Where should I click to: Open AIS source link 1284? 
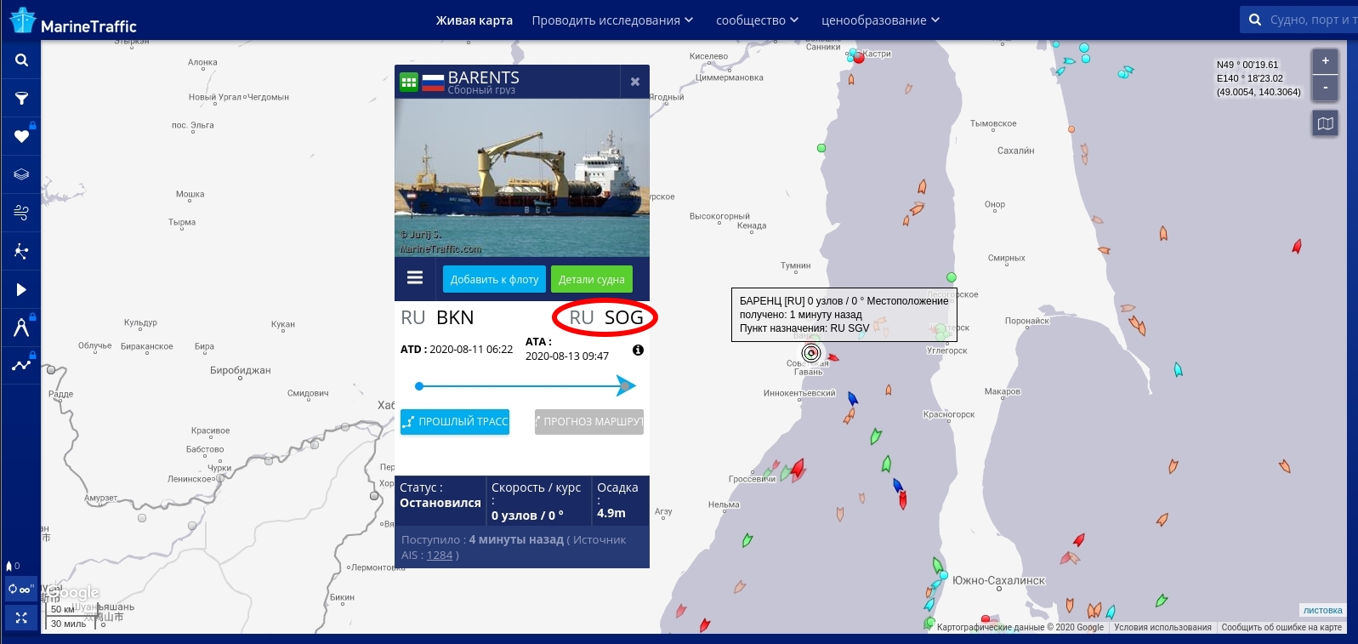[440, 555]
